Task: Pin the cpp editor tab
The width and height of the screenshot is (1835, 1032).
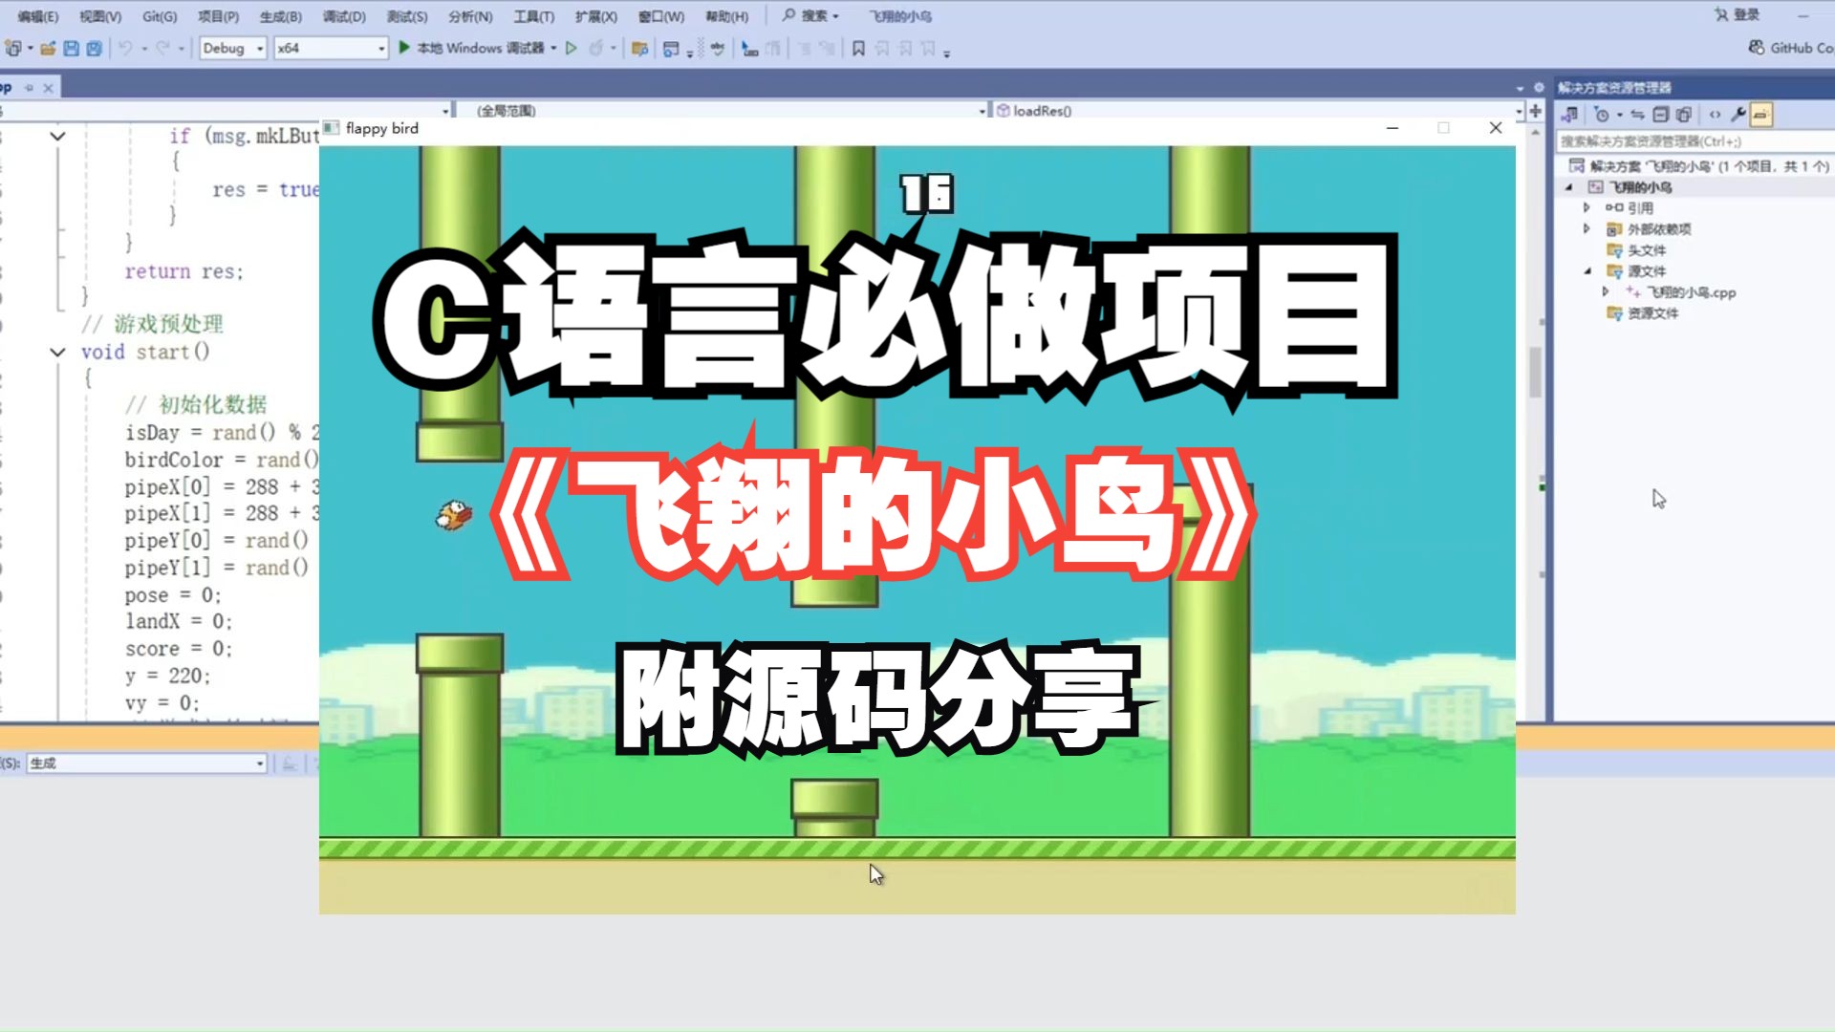Action: click(29, 88)
